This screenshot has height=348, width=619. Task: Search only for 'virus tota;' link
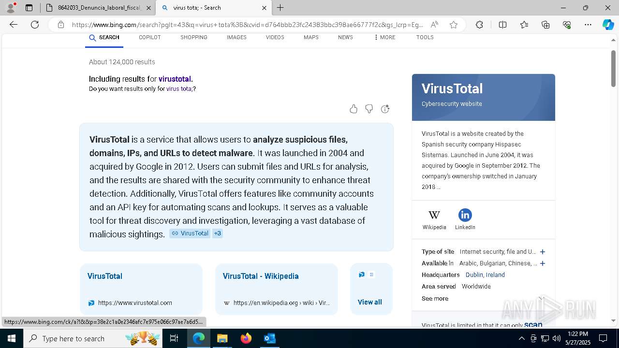[x=179, y=89]
